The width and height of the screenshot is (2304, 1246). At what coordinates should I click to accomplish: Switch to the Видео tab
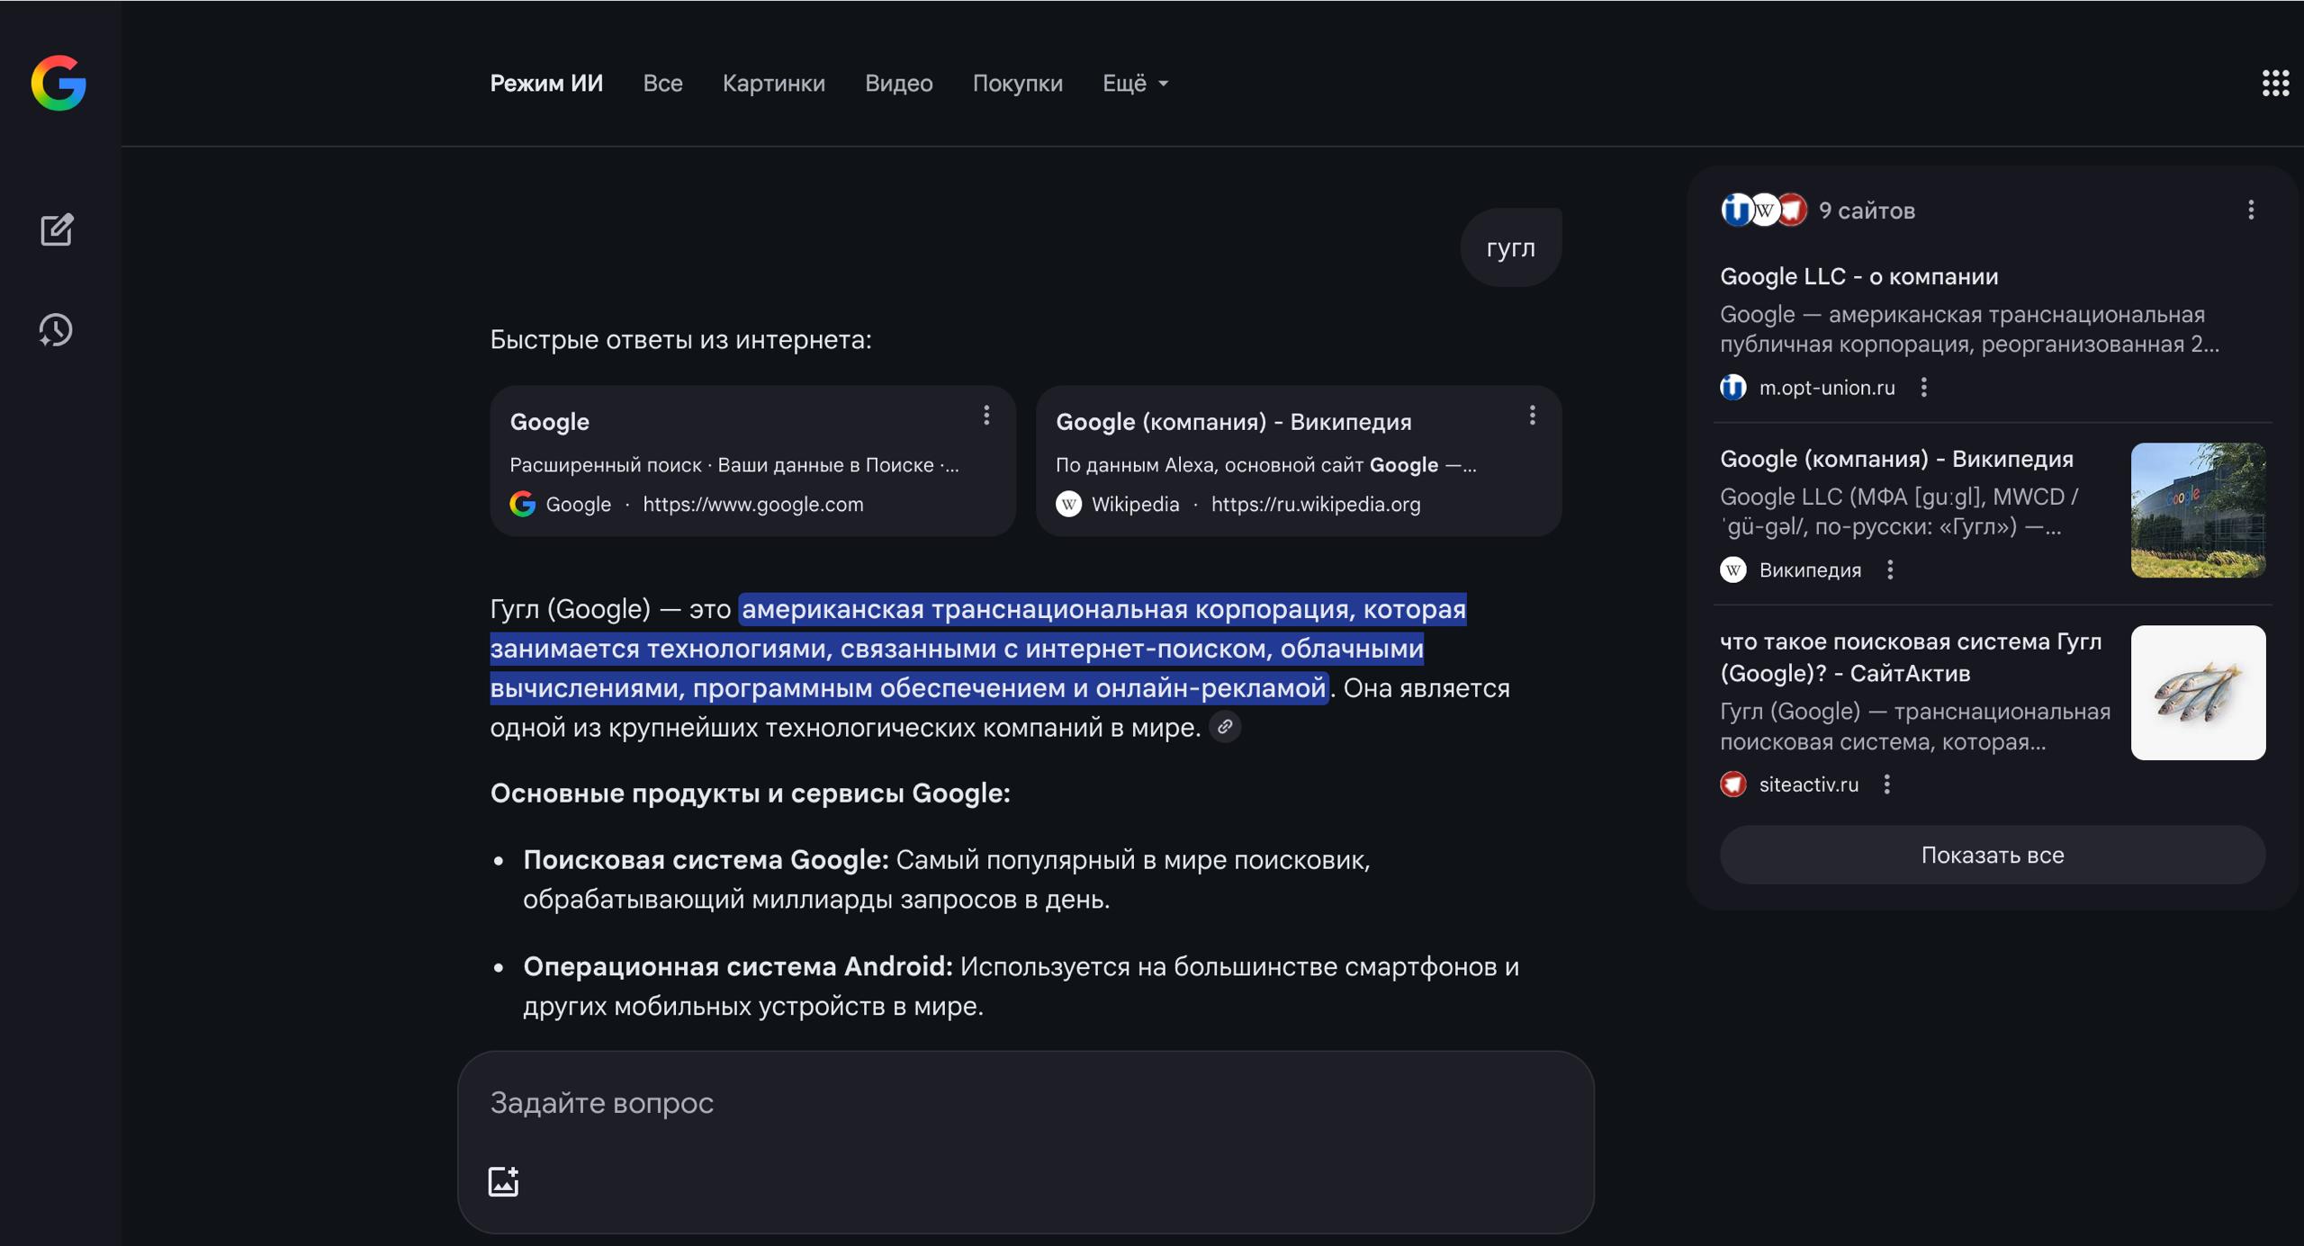898,83
